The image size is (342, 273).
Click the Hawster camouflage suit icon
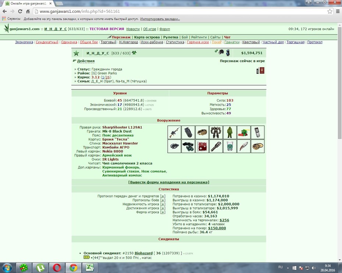tap(230, 132)
